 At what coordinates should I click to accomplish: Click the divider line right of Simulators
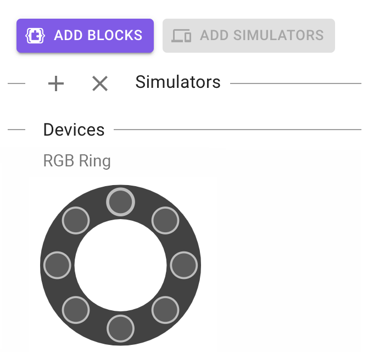[x=295, y=83]
